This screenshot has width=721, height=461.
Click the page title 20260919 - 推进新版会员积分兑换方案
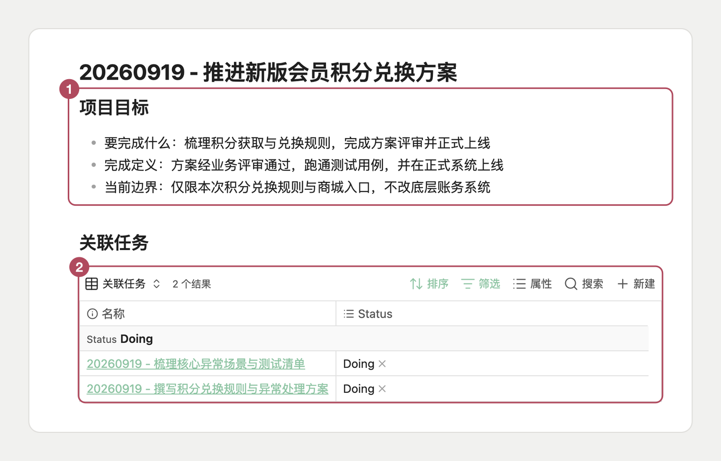coord(268,72)
